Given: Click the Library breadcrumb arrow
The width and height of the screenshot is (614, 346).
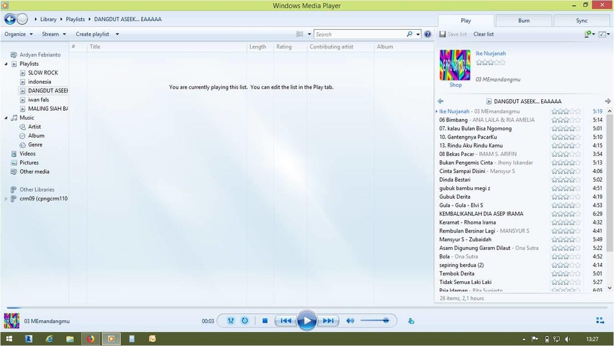Looking at the screenshot, I should pos(61,19).
